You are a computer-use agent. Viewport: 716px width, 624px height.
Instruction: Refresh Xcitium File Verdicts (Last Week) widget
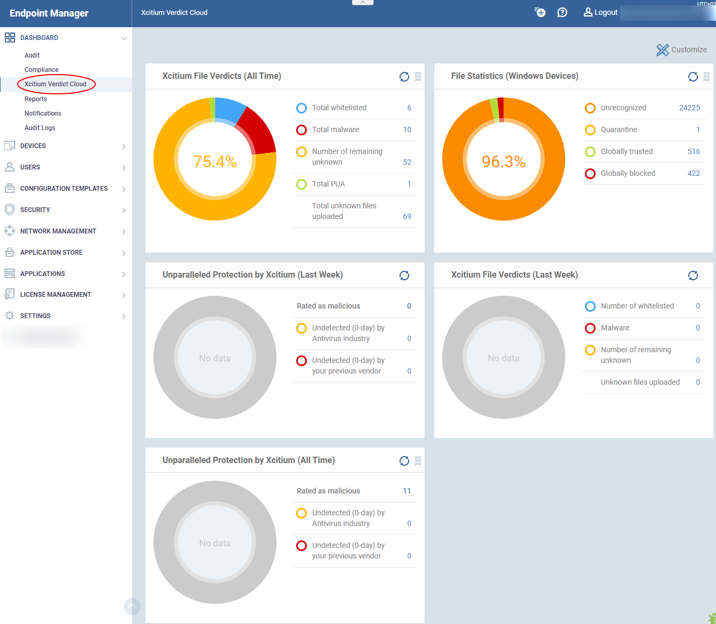(x=693, y=275)
